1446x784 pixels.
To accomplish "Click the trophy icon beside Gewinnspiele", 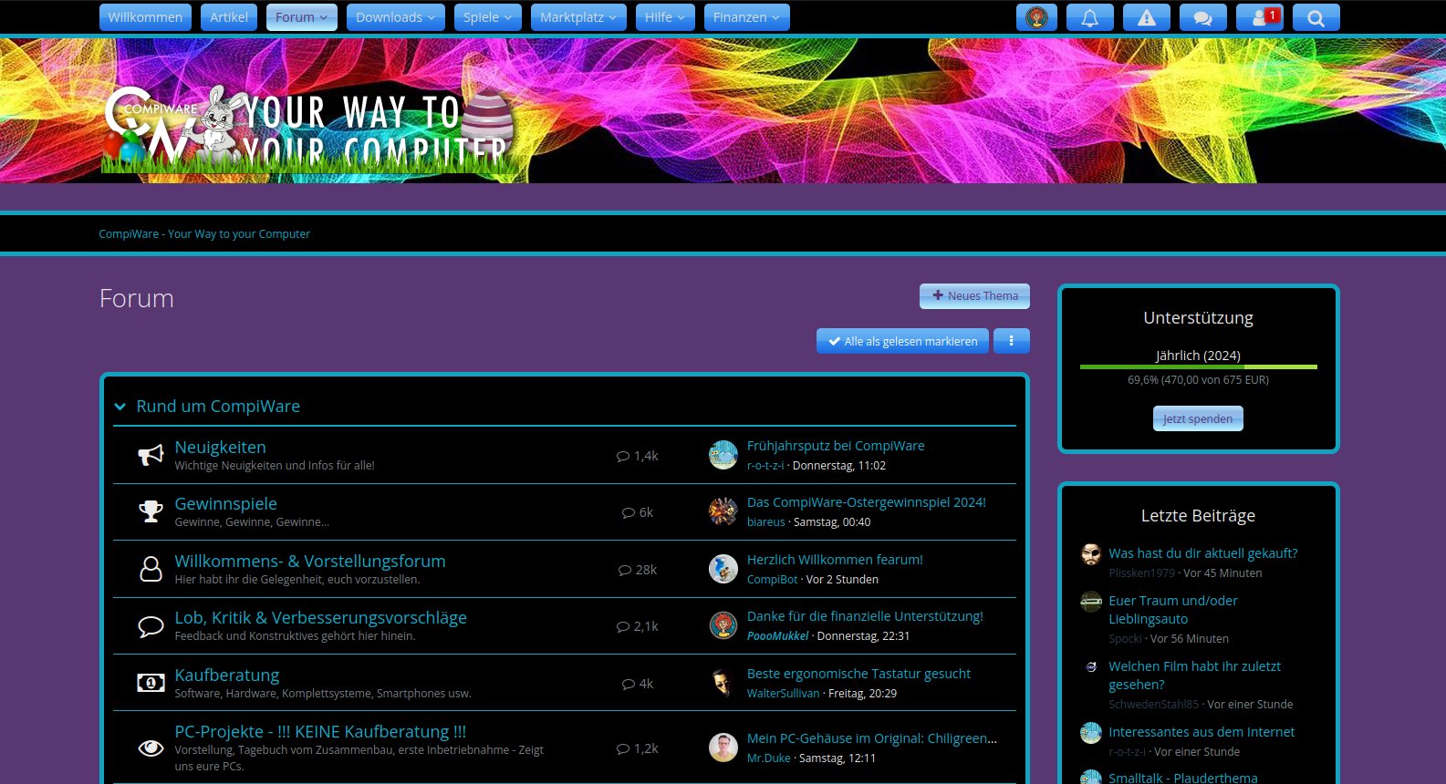I will click(151, 511).
